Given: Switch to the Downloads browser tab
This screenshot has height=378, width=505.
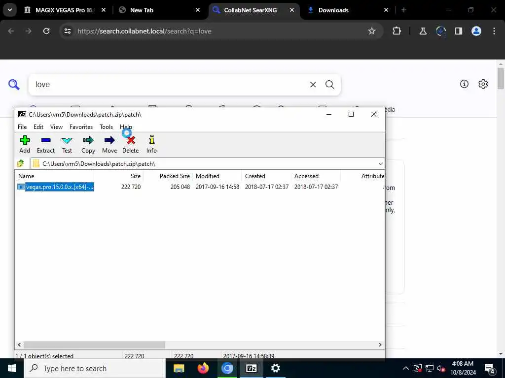Looking at the screenshot, I should (x=348, y=10).
